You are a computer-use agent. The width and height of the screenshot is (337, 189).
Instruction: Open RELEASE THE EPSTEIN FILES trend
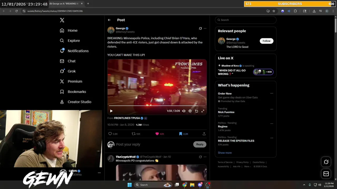tap(236, 141)
